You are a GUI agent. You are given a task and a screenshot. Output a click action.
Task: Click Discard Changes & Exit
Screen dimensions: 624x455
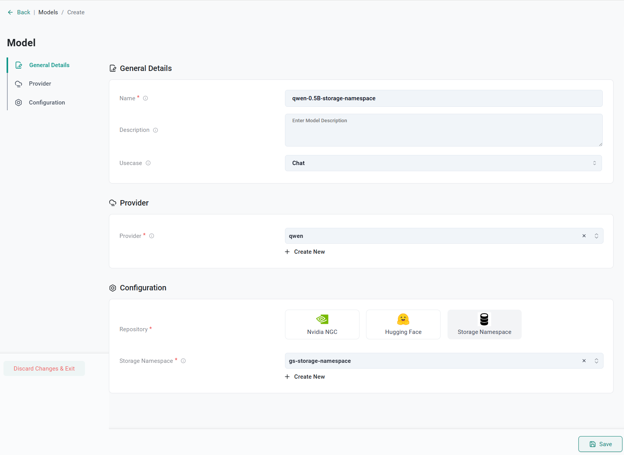click(x=44, y=369)
